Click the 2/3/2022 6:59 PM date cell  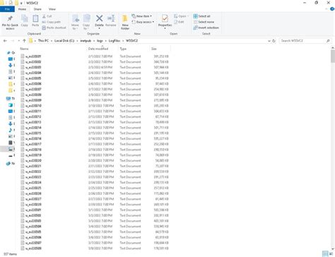[x=100, y=67]
